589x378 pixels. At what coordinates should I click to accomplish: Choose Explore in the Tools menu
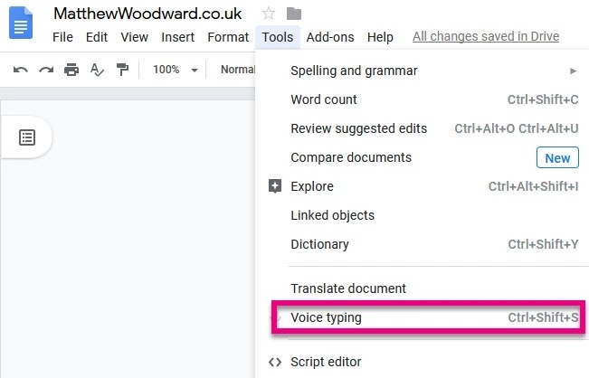(x=422, y=186)
